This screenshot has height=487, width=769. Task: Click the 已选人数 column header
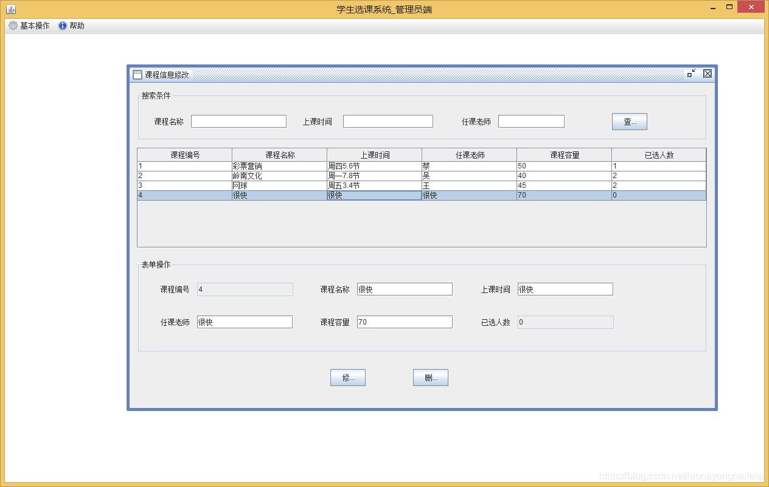tap(659, 155)
